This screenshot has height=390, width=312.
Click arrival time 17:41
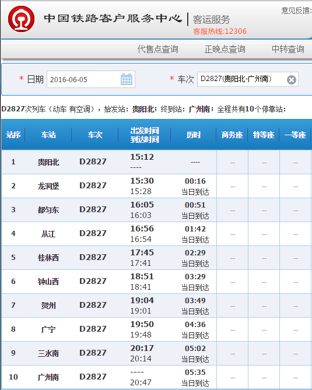coord(141,263)
